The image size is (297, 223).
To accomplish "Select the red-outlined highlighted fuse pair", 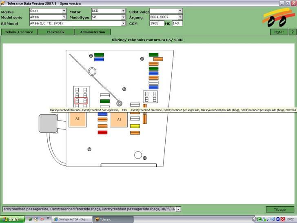I will point(81,101).
